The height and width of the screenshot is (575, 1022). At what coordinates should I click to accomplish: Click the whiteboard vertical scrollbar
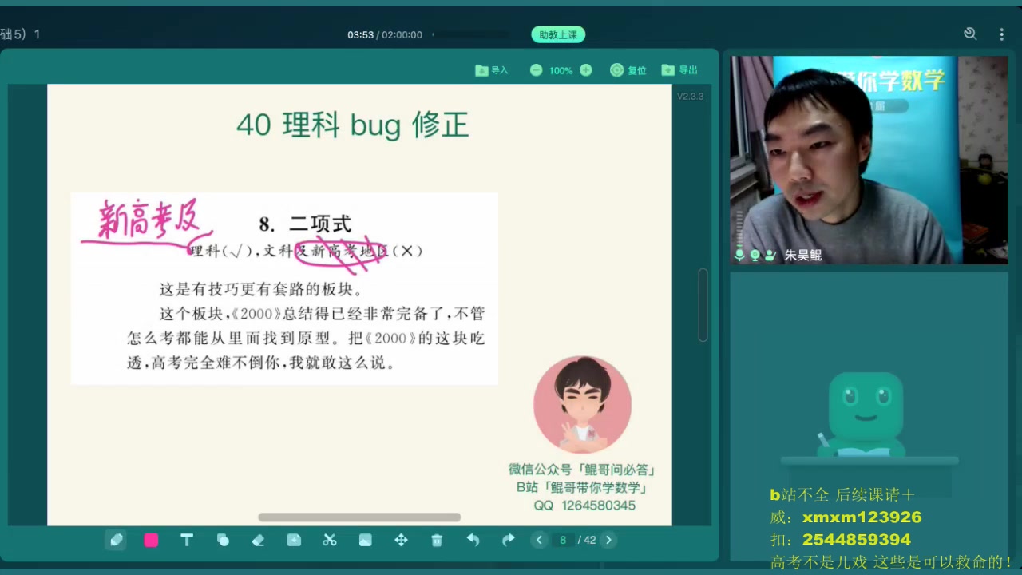[703, 305]
